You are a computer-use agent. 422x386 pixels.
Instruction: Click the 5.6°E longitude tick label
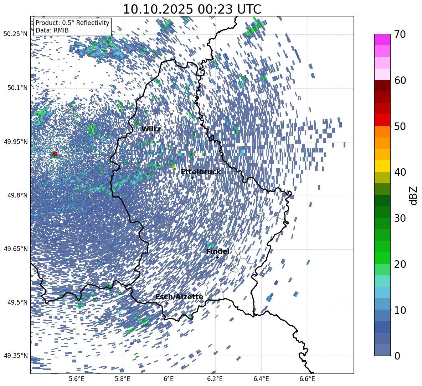pyautogui.click(x=77, y=379)
